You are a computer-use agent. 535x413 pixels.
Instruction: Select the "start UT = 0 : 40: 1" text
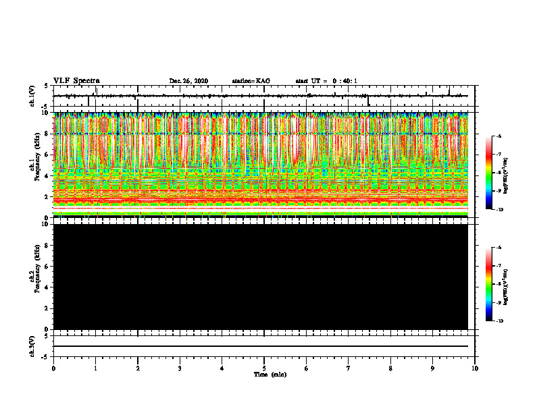[x=326, y=81]
